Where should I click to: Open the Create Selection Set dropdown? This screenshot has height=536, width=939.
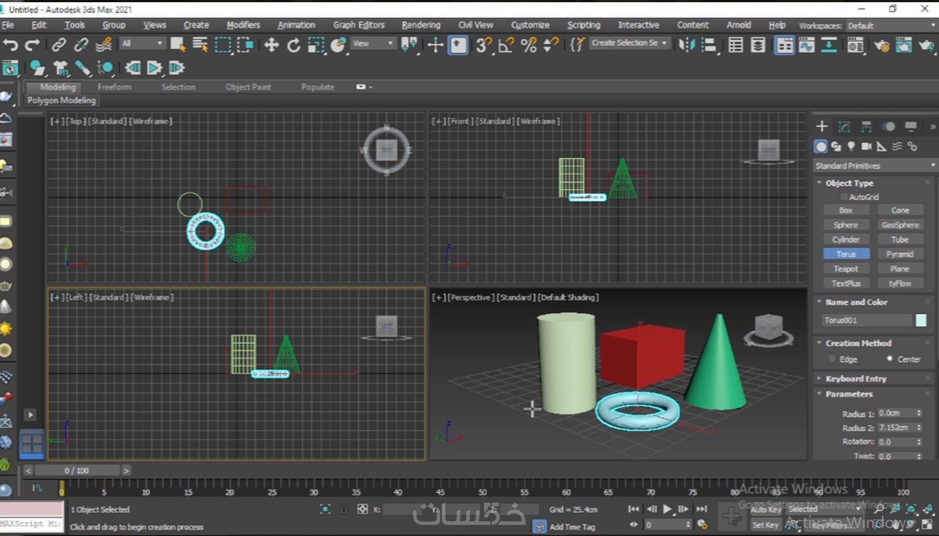tap(629, 43)
